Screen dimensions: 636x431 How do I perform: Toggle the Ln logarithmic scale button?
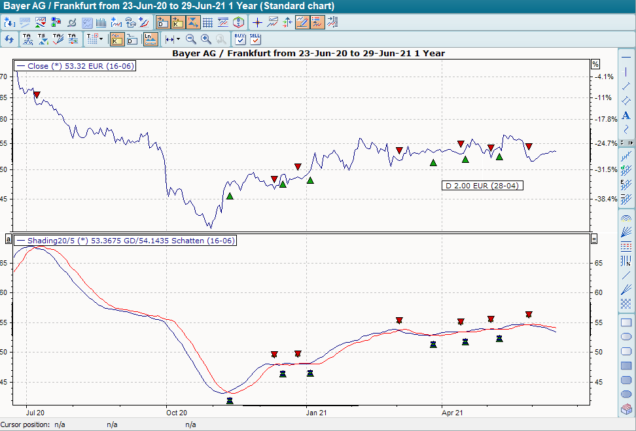click(150, 39)
